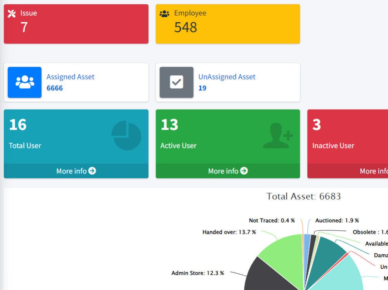
Task: Click arrow icon in Active User More info
Action: point(244,171)
